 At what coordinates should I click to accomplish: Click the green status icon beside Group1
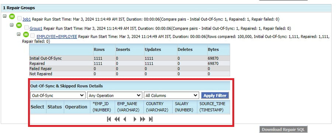19,25
